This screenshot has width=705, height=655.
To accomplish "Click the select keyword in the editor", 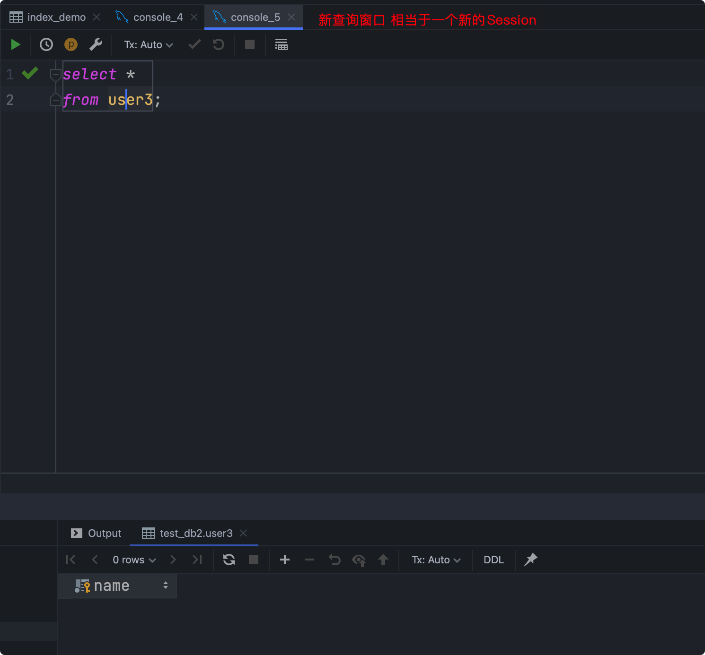I will pyautogui.click(x=89, y=74).
